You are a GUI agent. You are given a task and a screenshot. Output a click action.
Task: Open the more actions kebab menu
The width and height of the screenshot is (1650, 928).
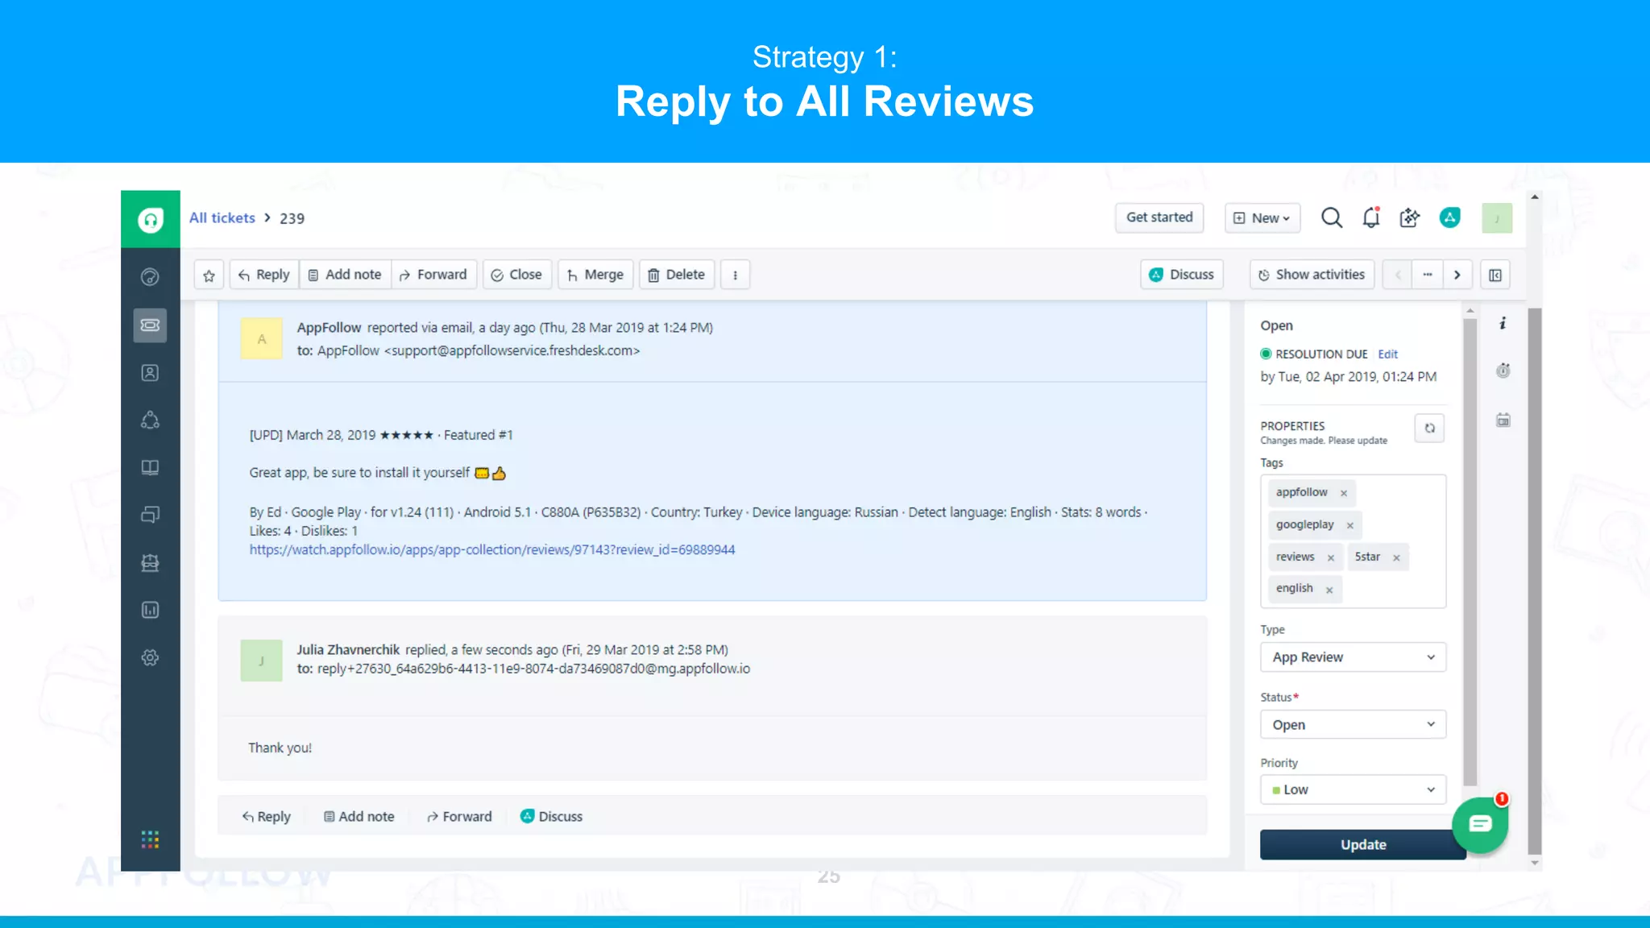pos(735,275)
